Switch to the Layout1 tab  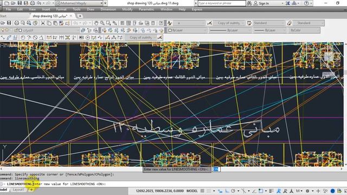(x=18, y=190)
